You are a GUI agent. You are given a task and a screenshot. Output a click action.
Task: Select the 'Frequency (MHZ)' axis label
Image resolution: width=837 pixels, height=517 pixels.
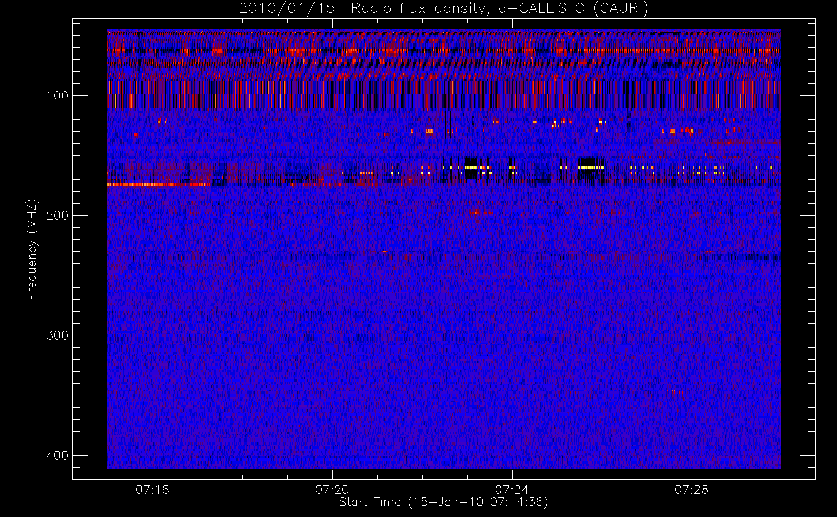point(32,249)
